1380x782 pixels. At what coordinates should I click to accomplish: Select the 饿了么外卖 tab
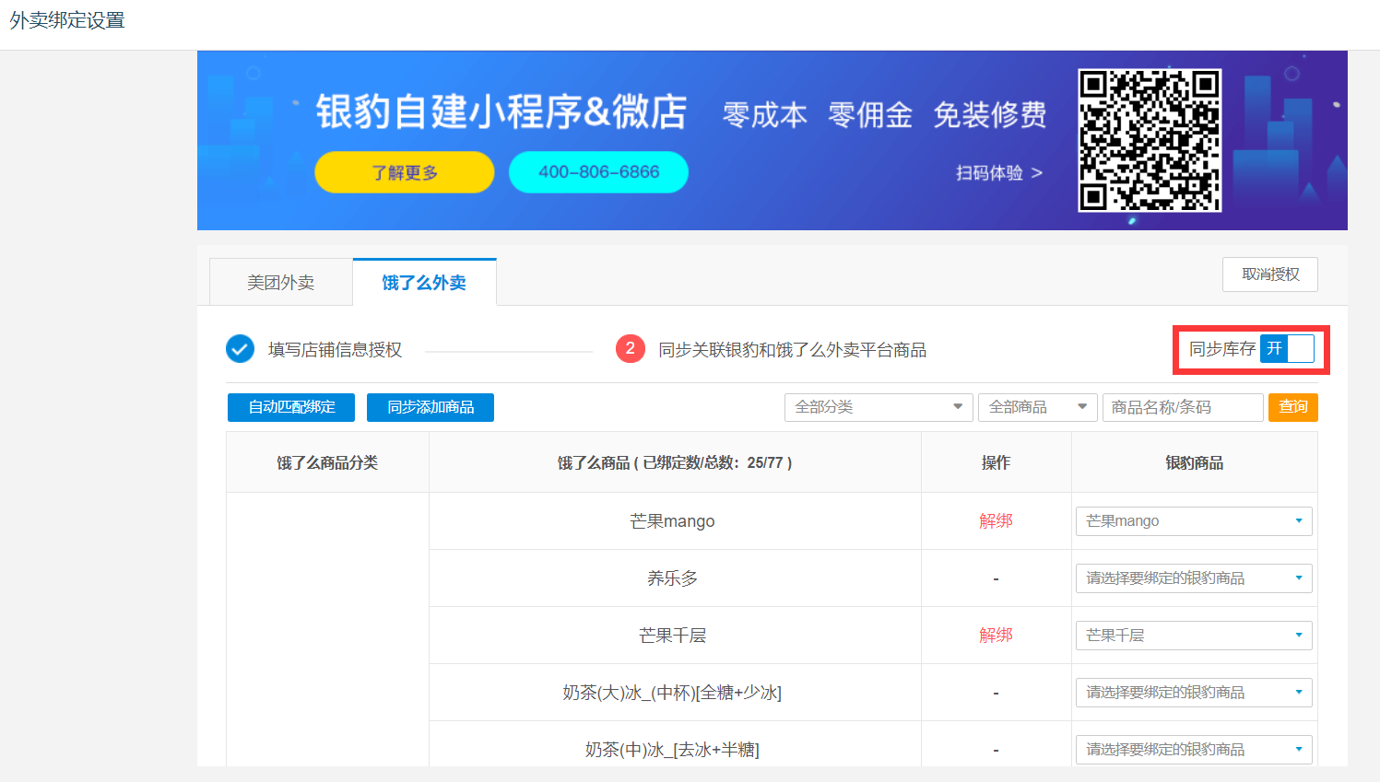[424, 283]
